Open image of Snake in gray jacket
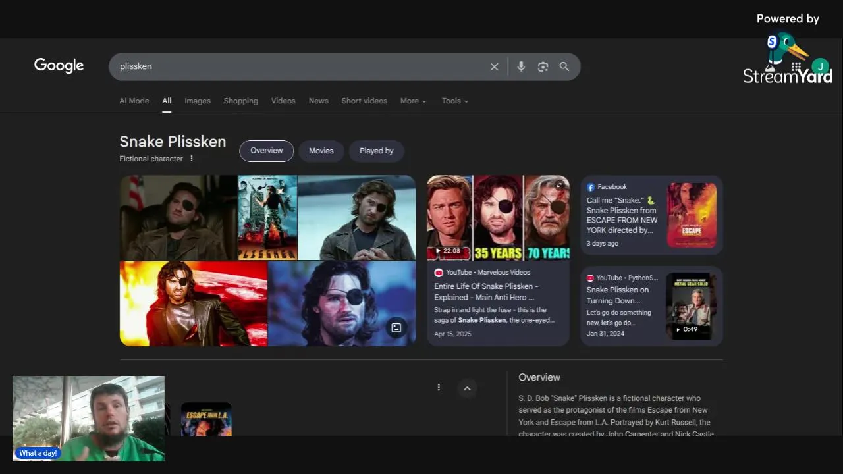The height and width of the screenshot is (474, 843). 357,218
